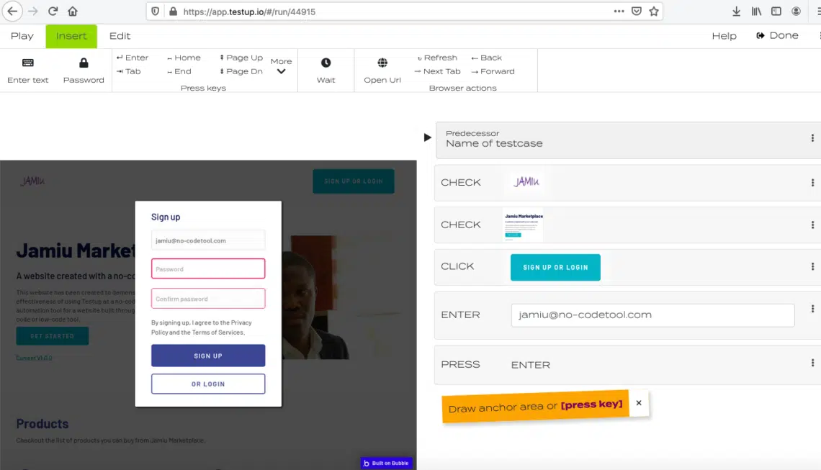Insert a Next Tab browser action
Viewport: 821px width, 470px height.
coord(437,71)
